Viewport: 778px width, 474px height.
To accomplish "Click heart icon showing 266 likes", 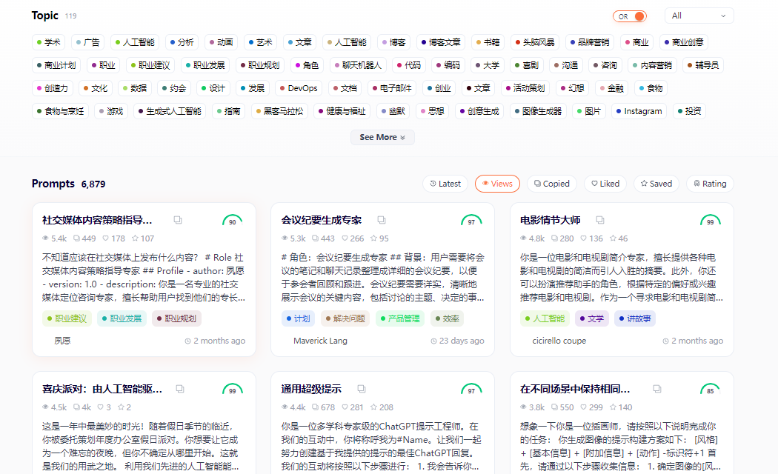I will 345,238.
